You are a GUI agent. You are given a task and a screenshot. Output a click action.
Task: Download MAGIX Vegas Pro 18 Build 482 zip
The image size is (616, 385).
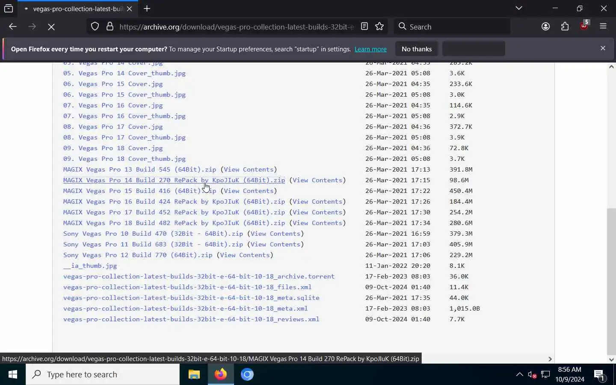pos(174,223)
